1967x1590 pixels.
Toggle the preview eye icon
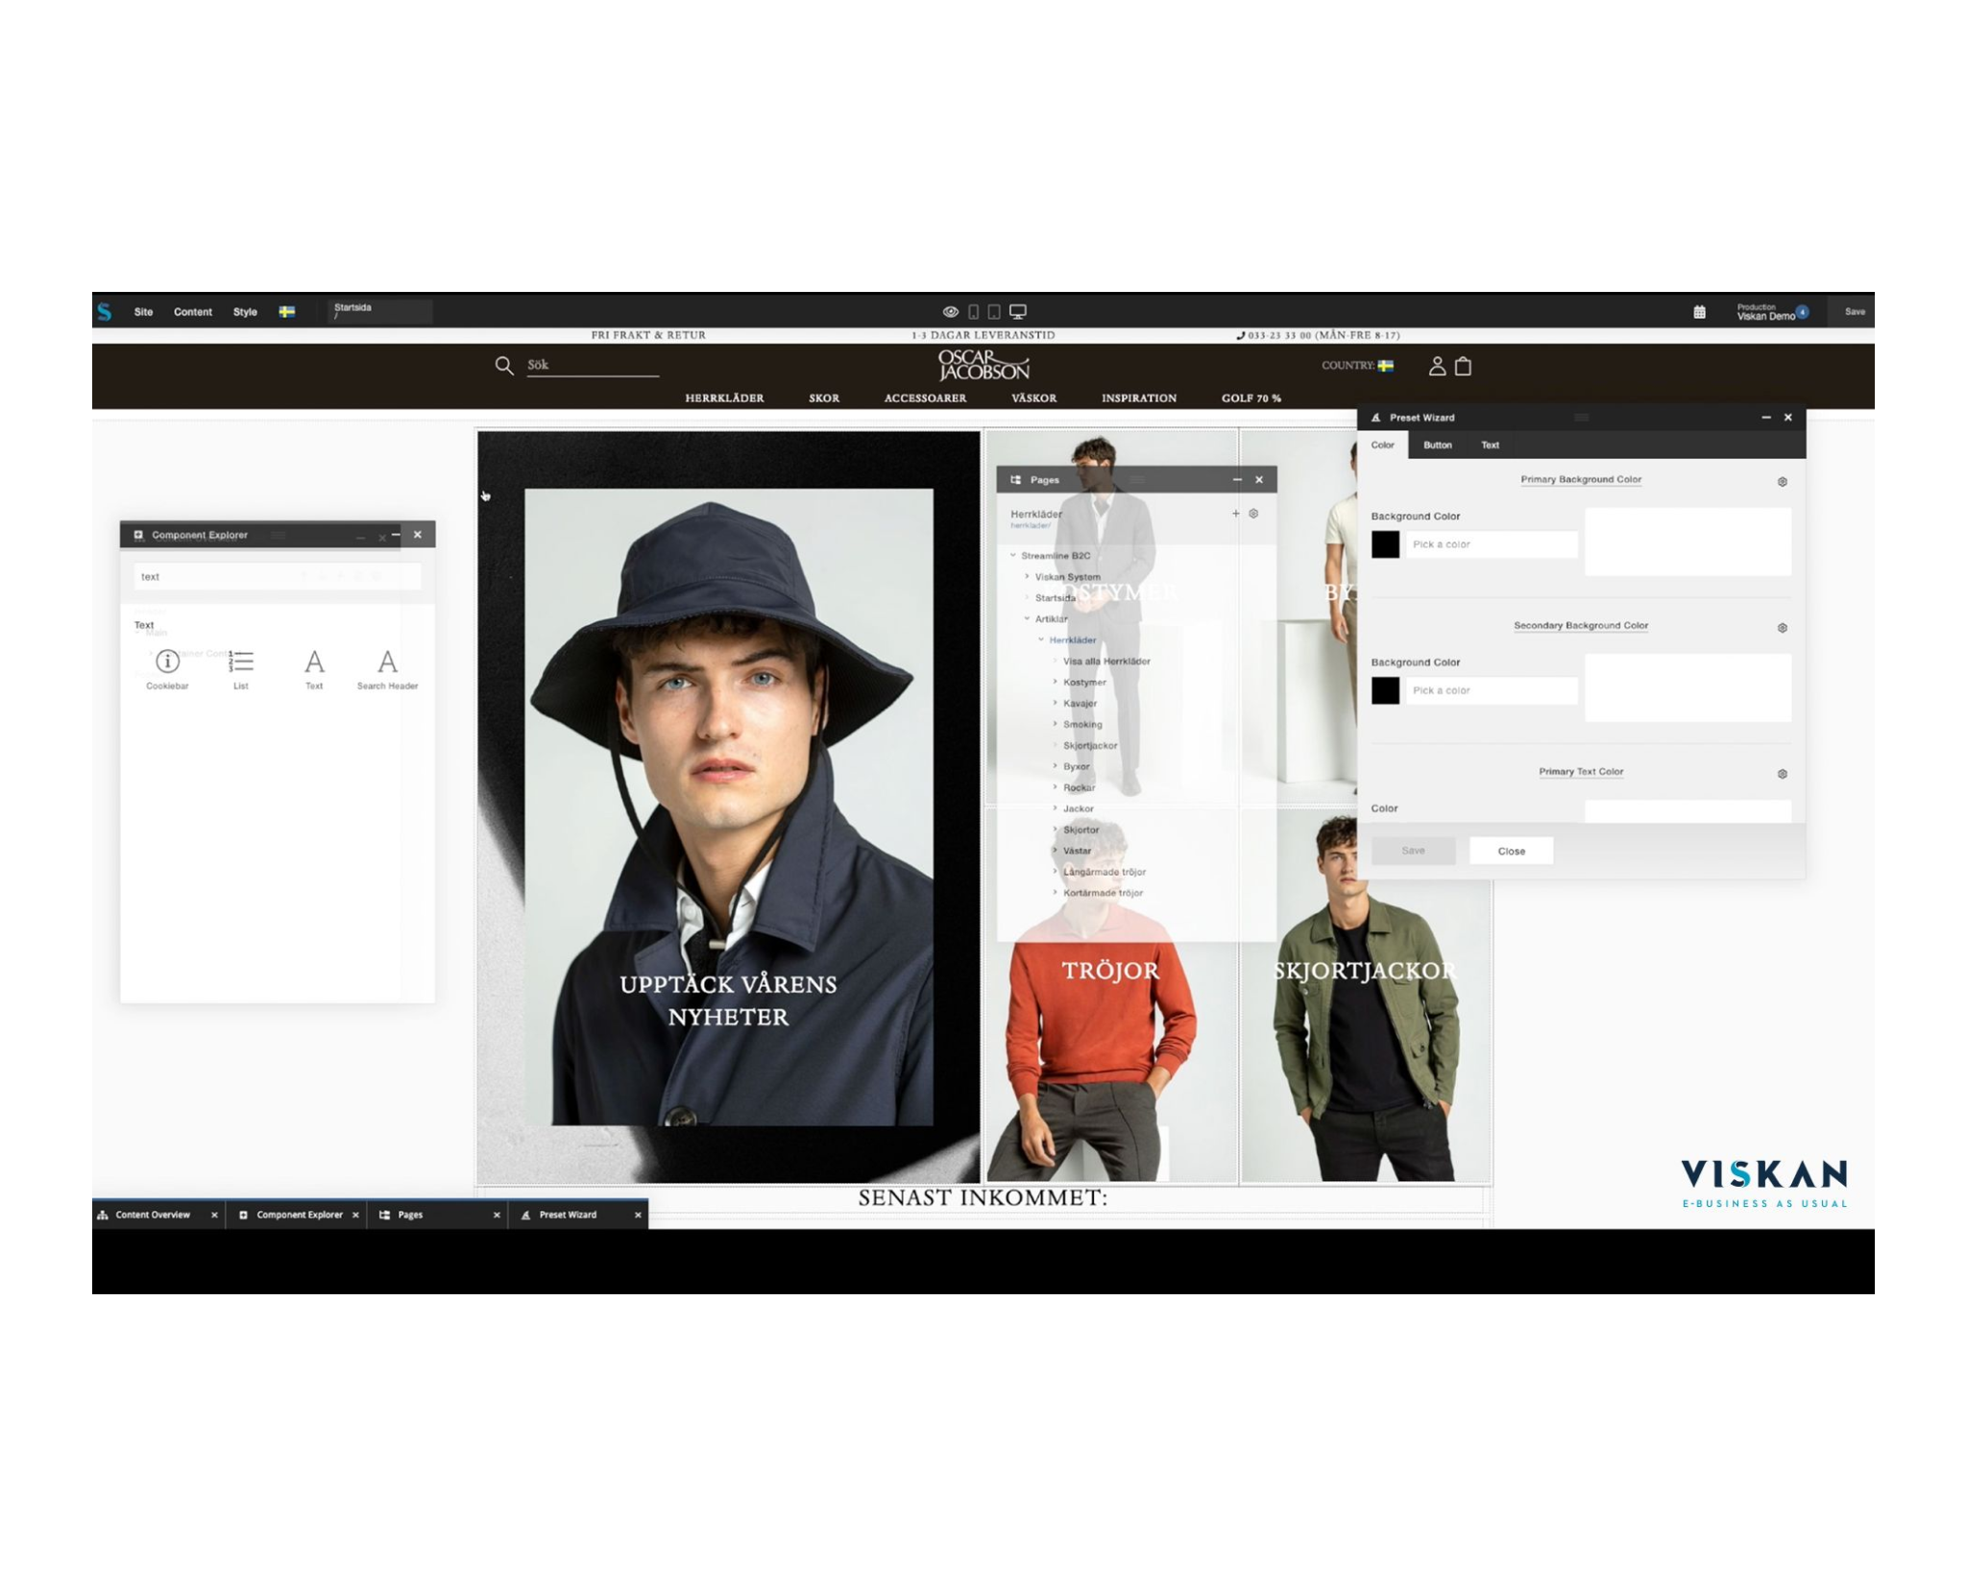click(950, 312)
